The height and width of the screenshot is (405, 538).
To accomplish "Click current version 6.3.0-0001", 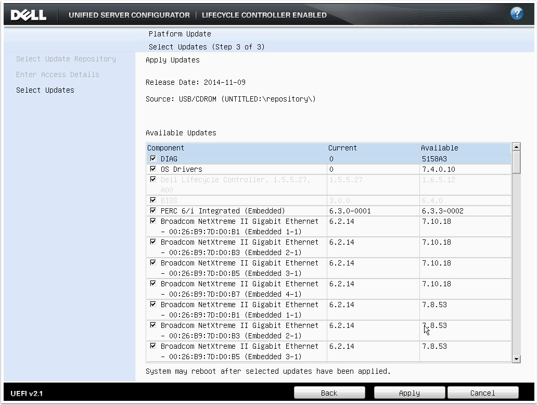I will pyautogui.click(x=350, y=211).
